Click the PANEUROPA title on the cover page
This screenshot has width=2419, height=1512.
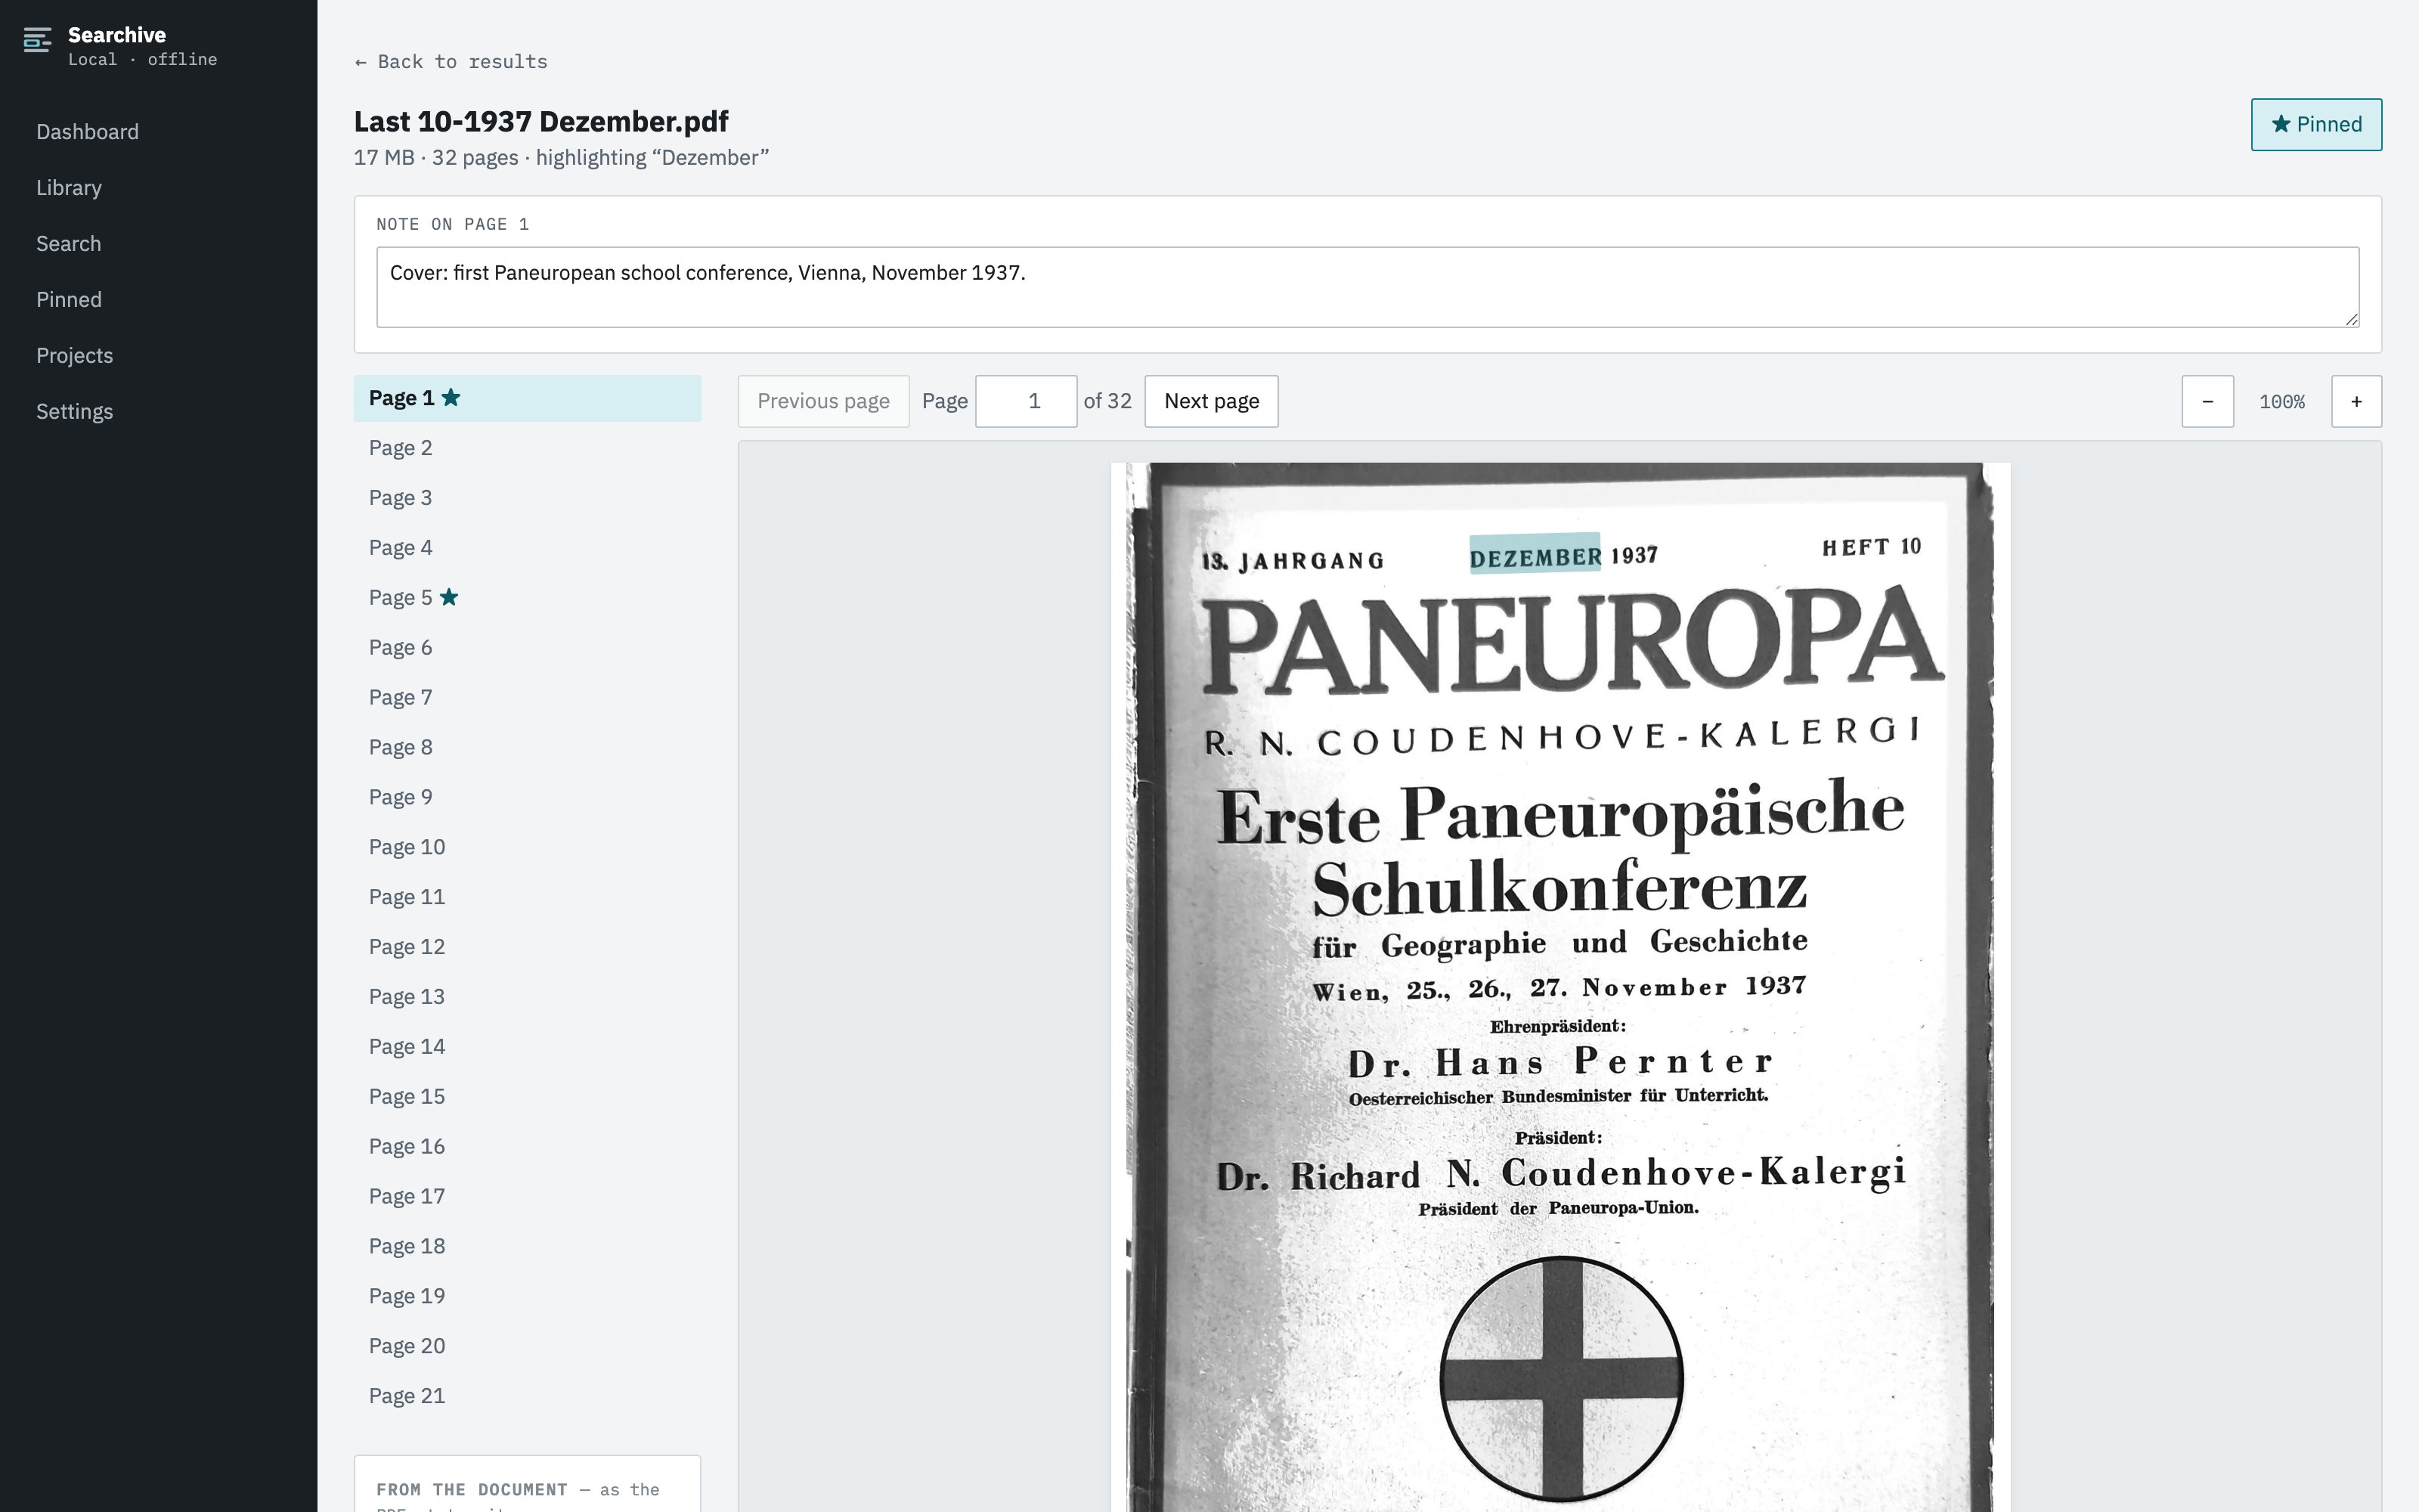(1573, 641)
